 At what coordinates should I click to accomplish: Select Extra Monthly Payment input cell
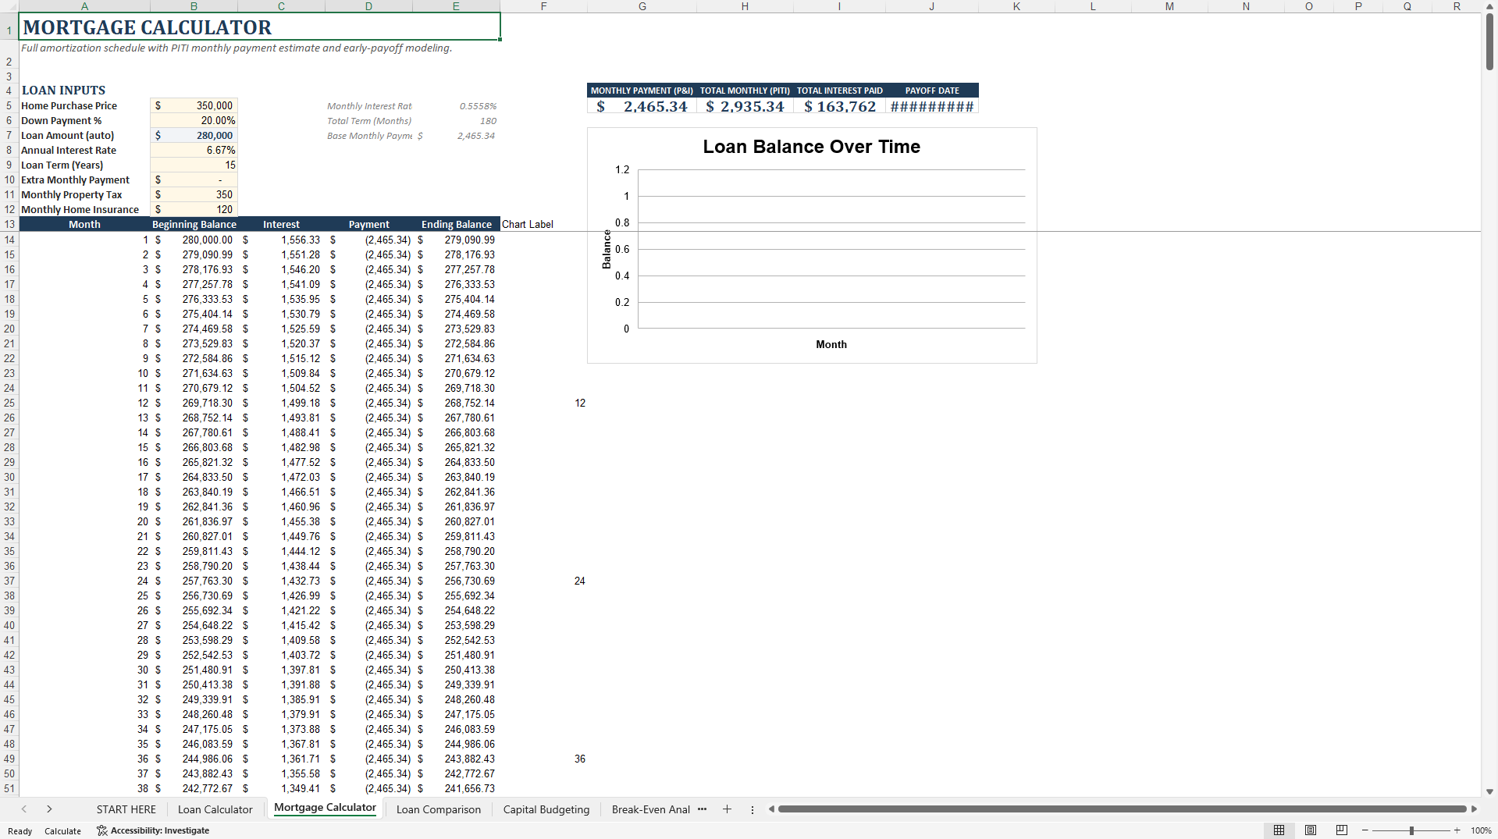pos(194,180)
